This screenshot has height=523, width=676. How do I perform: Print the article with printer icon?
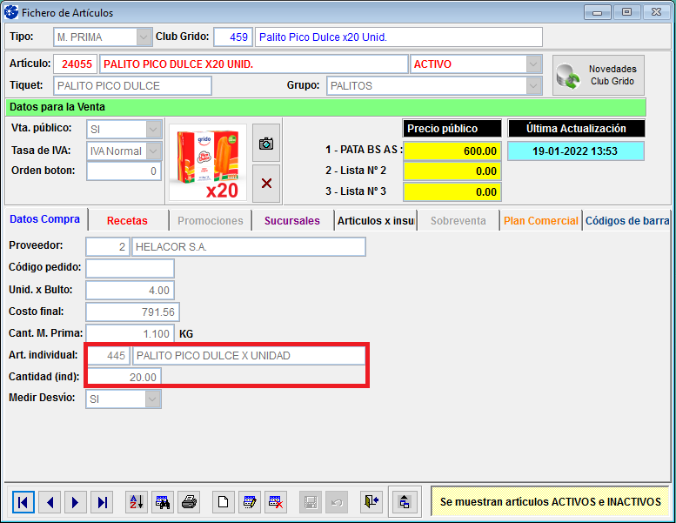(x=189, y=501)
